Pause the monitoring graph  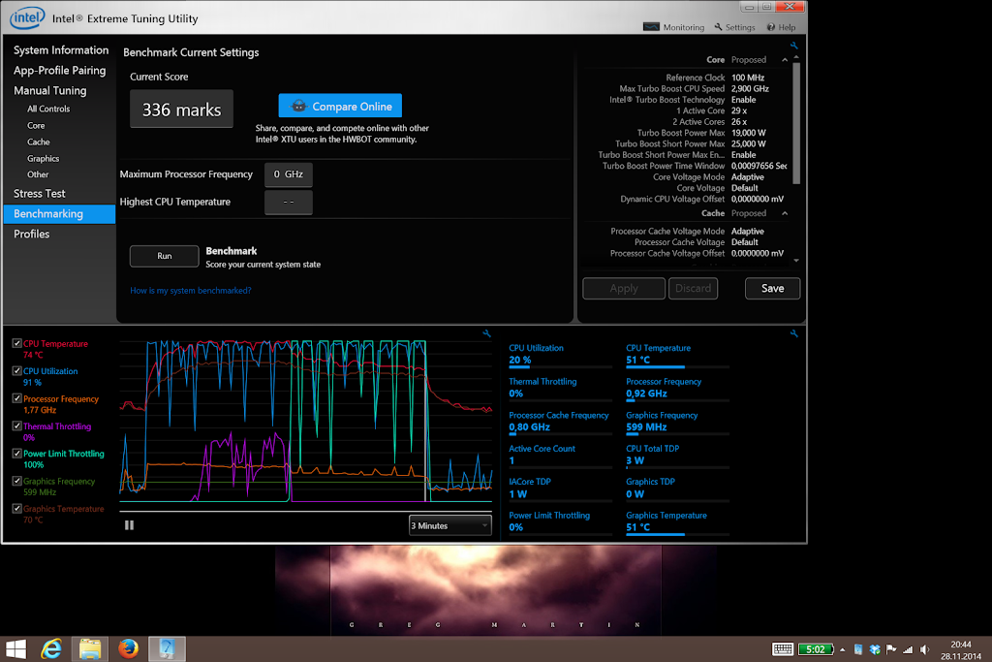(x=129, y=525)
